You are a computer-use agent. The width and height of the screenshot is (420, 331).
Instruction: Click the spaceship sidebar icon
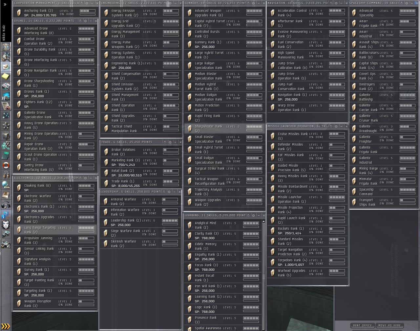click(x=6, y=234)
